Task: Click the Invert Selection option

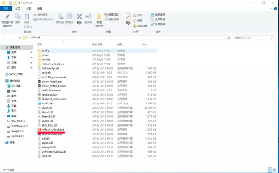Action: tap(158, 24)
